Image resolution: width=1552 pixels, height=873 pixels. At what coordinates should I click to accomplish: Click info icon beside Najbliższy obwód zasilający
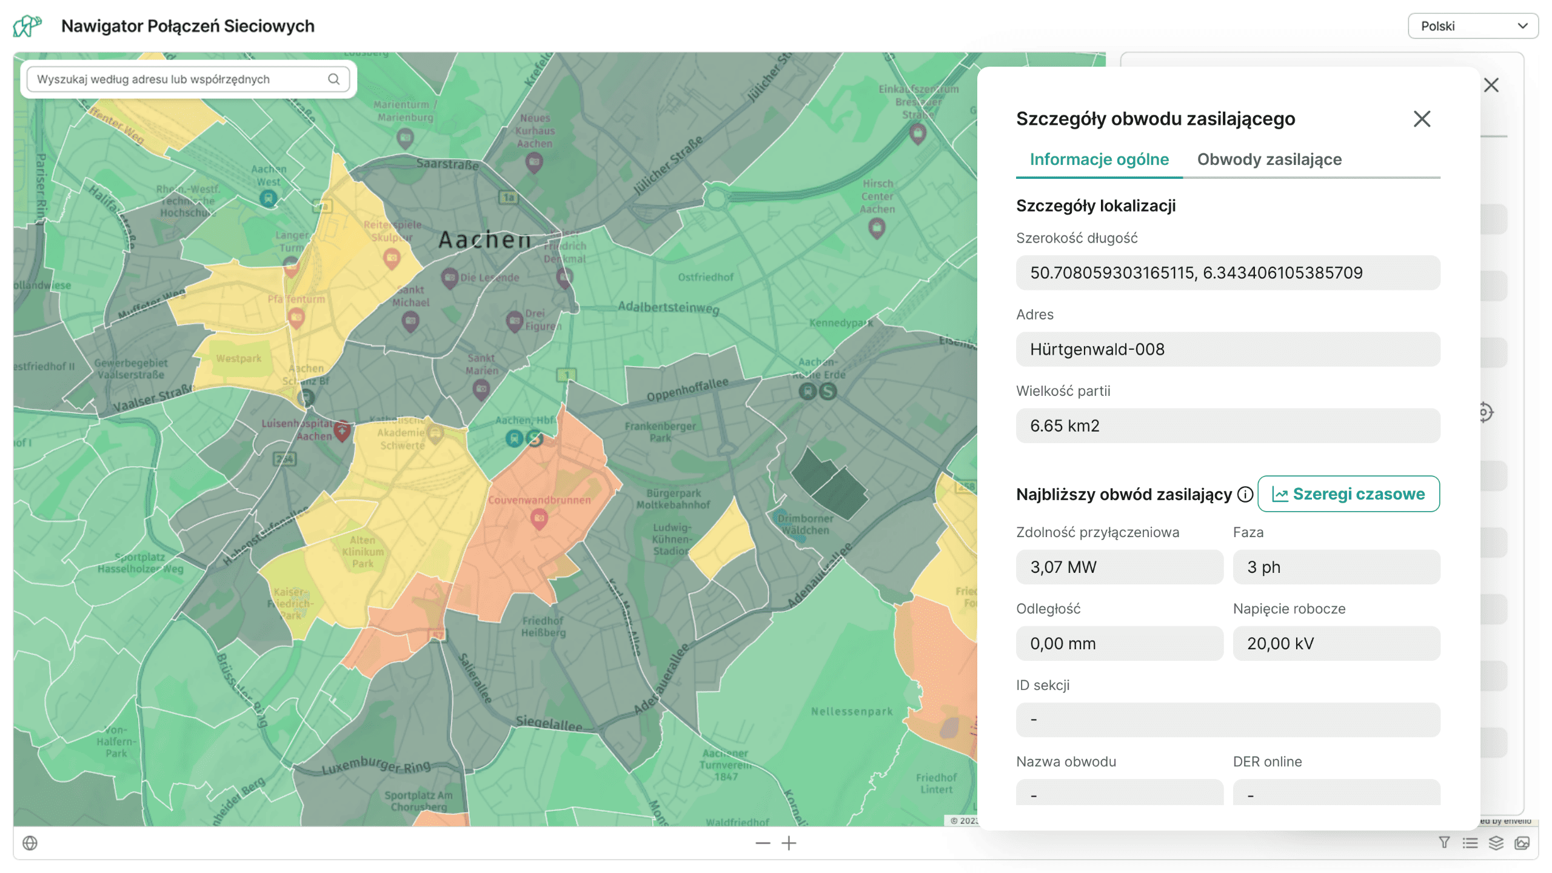1245,494
